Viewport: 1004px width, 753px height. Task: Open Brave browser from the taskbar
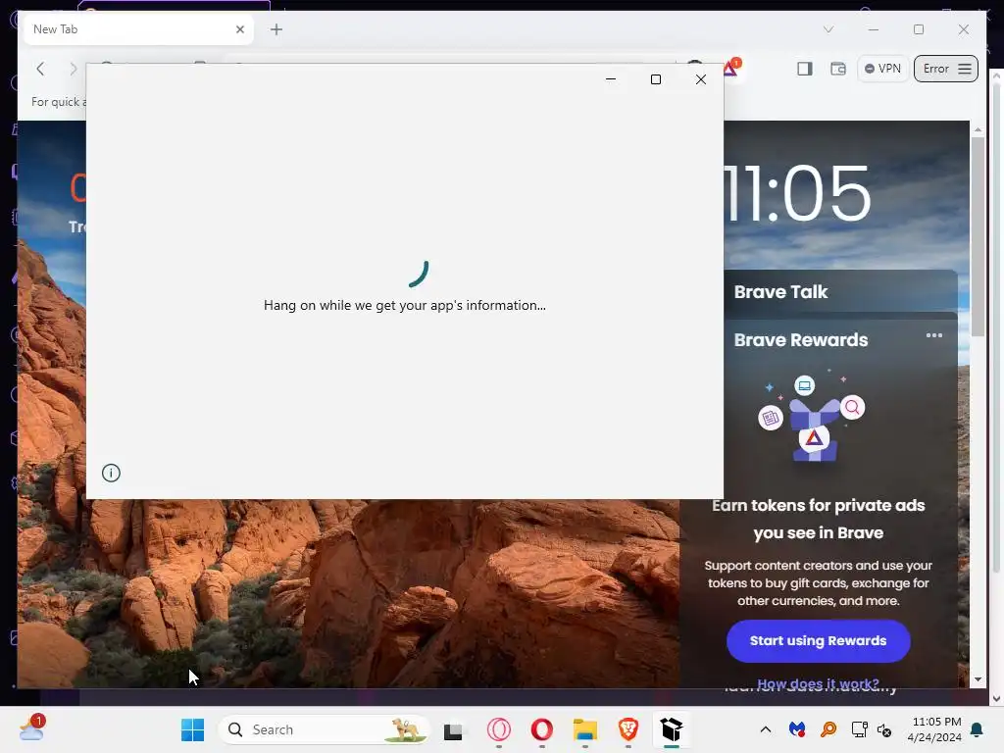628,729
